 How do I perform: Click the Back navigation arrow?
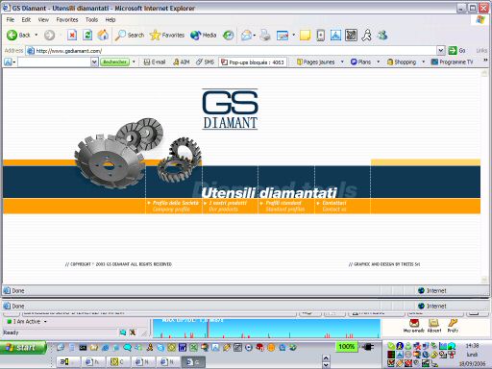12,35
